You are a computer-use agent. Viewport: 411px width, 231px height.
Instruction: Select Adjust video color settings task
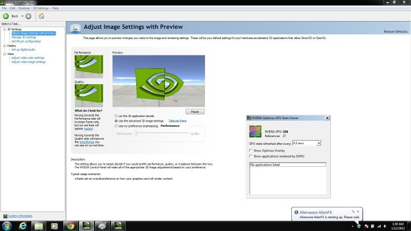tap(28, 58)
